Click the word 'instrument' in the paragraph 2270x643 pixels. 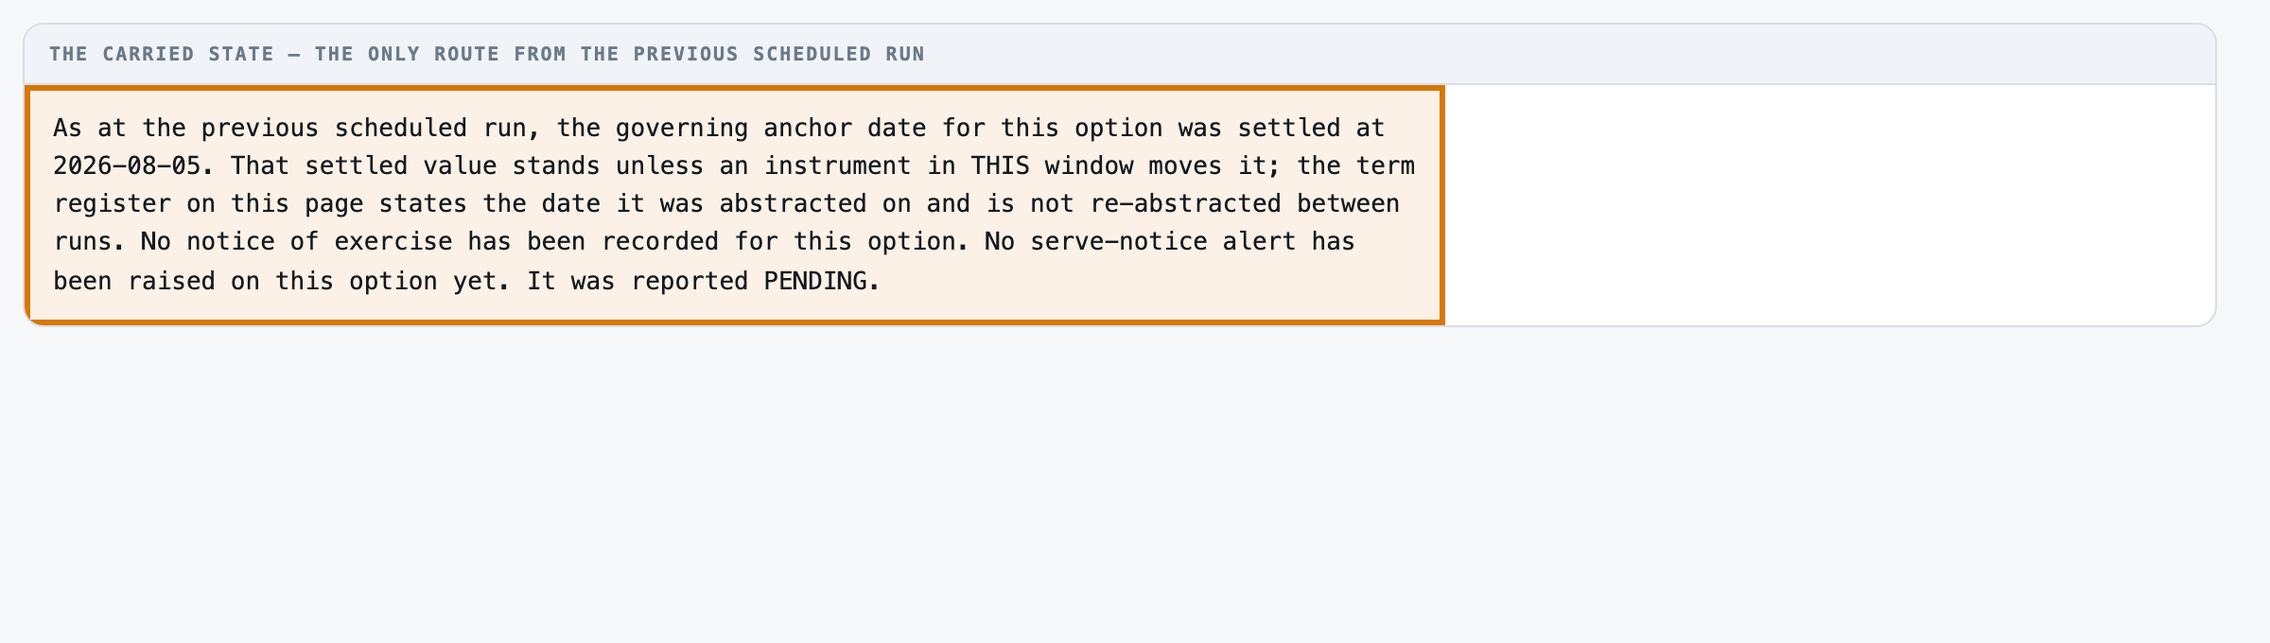838,166
